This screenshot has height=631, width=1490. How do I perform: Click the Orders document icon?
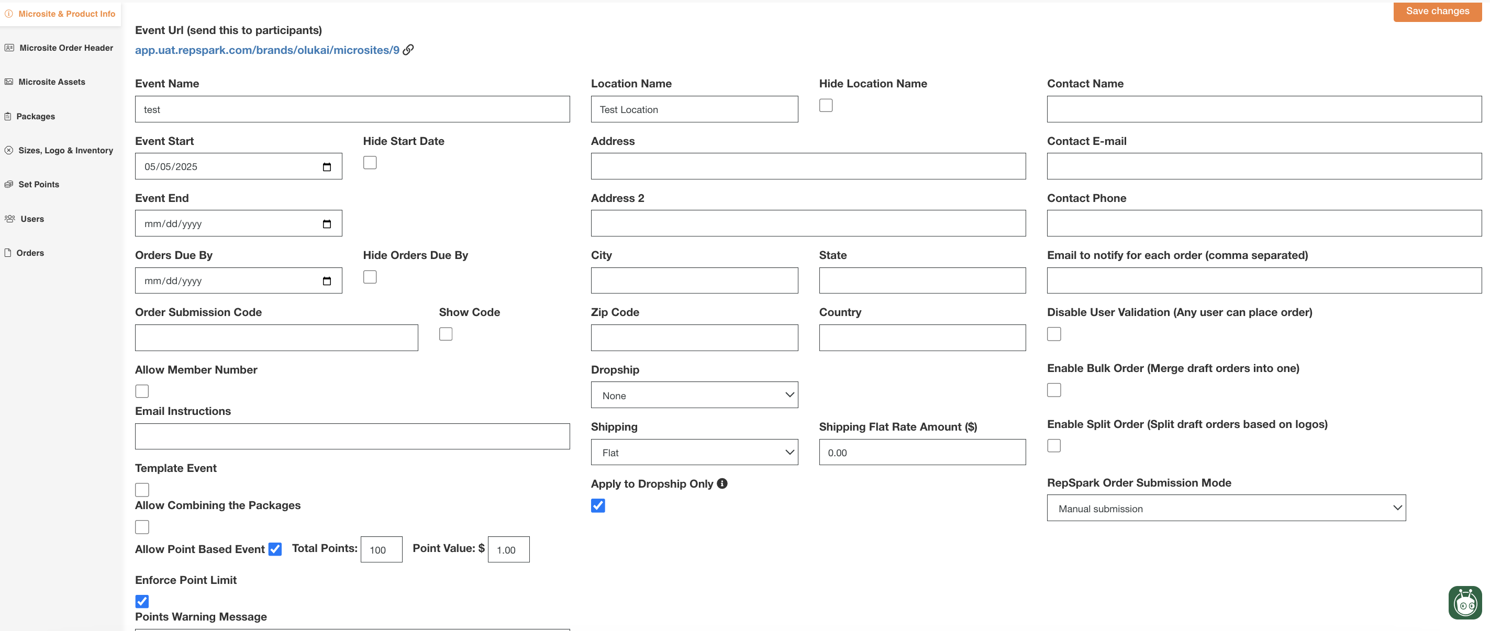[x=8, y=253]
